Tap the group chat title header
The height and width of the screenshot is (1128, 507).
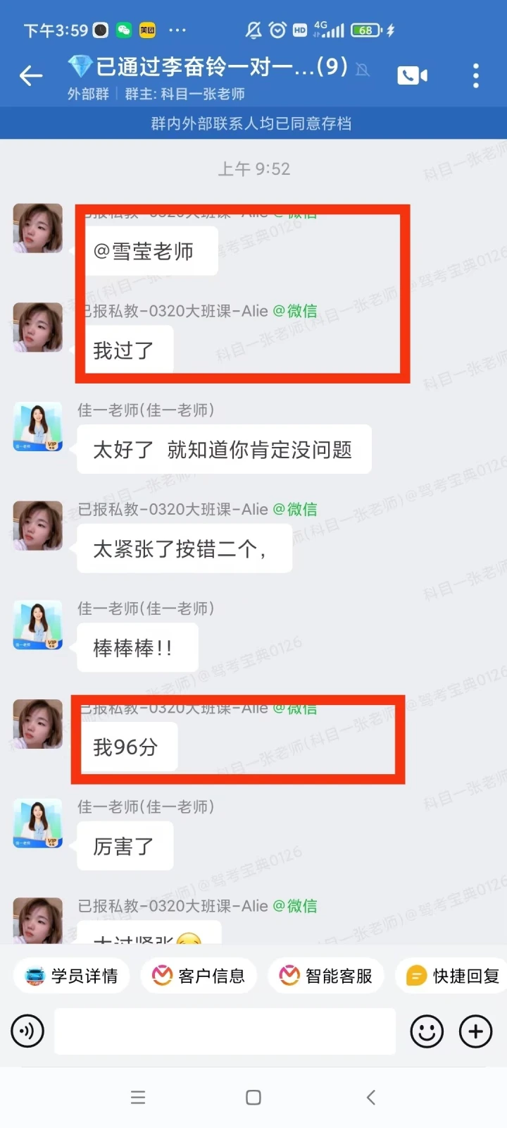(x=220, y=67)
